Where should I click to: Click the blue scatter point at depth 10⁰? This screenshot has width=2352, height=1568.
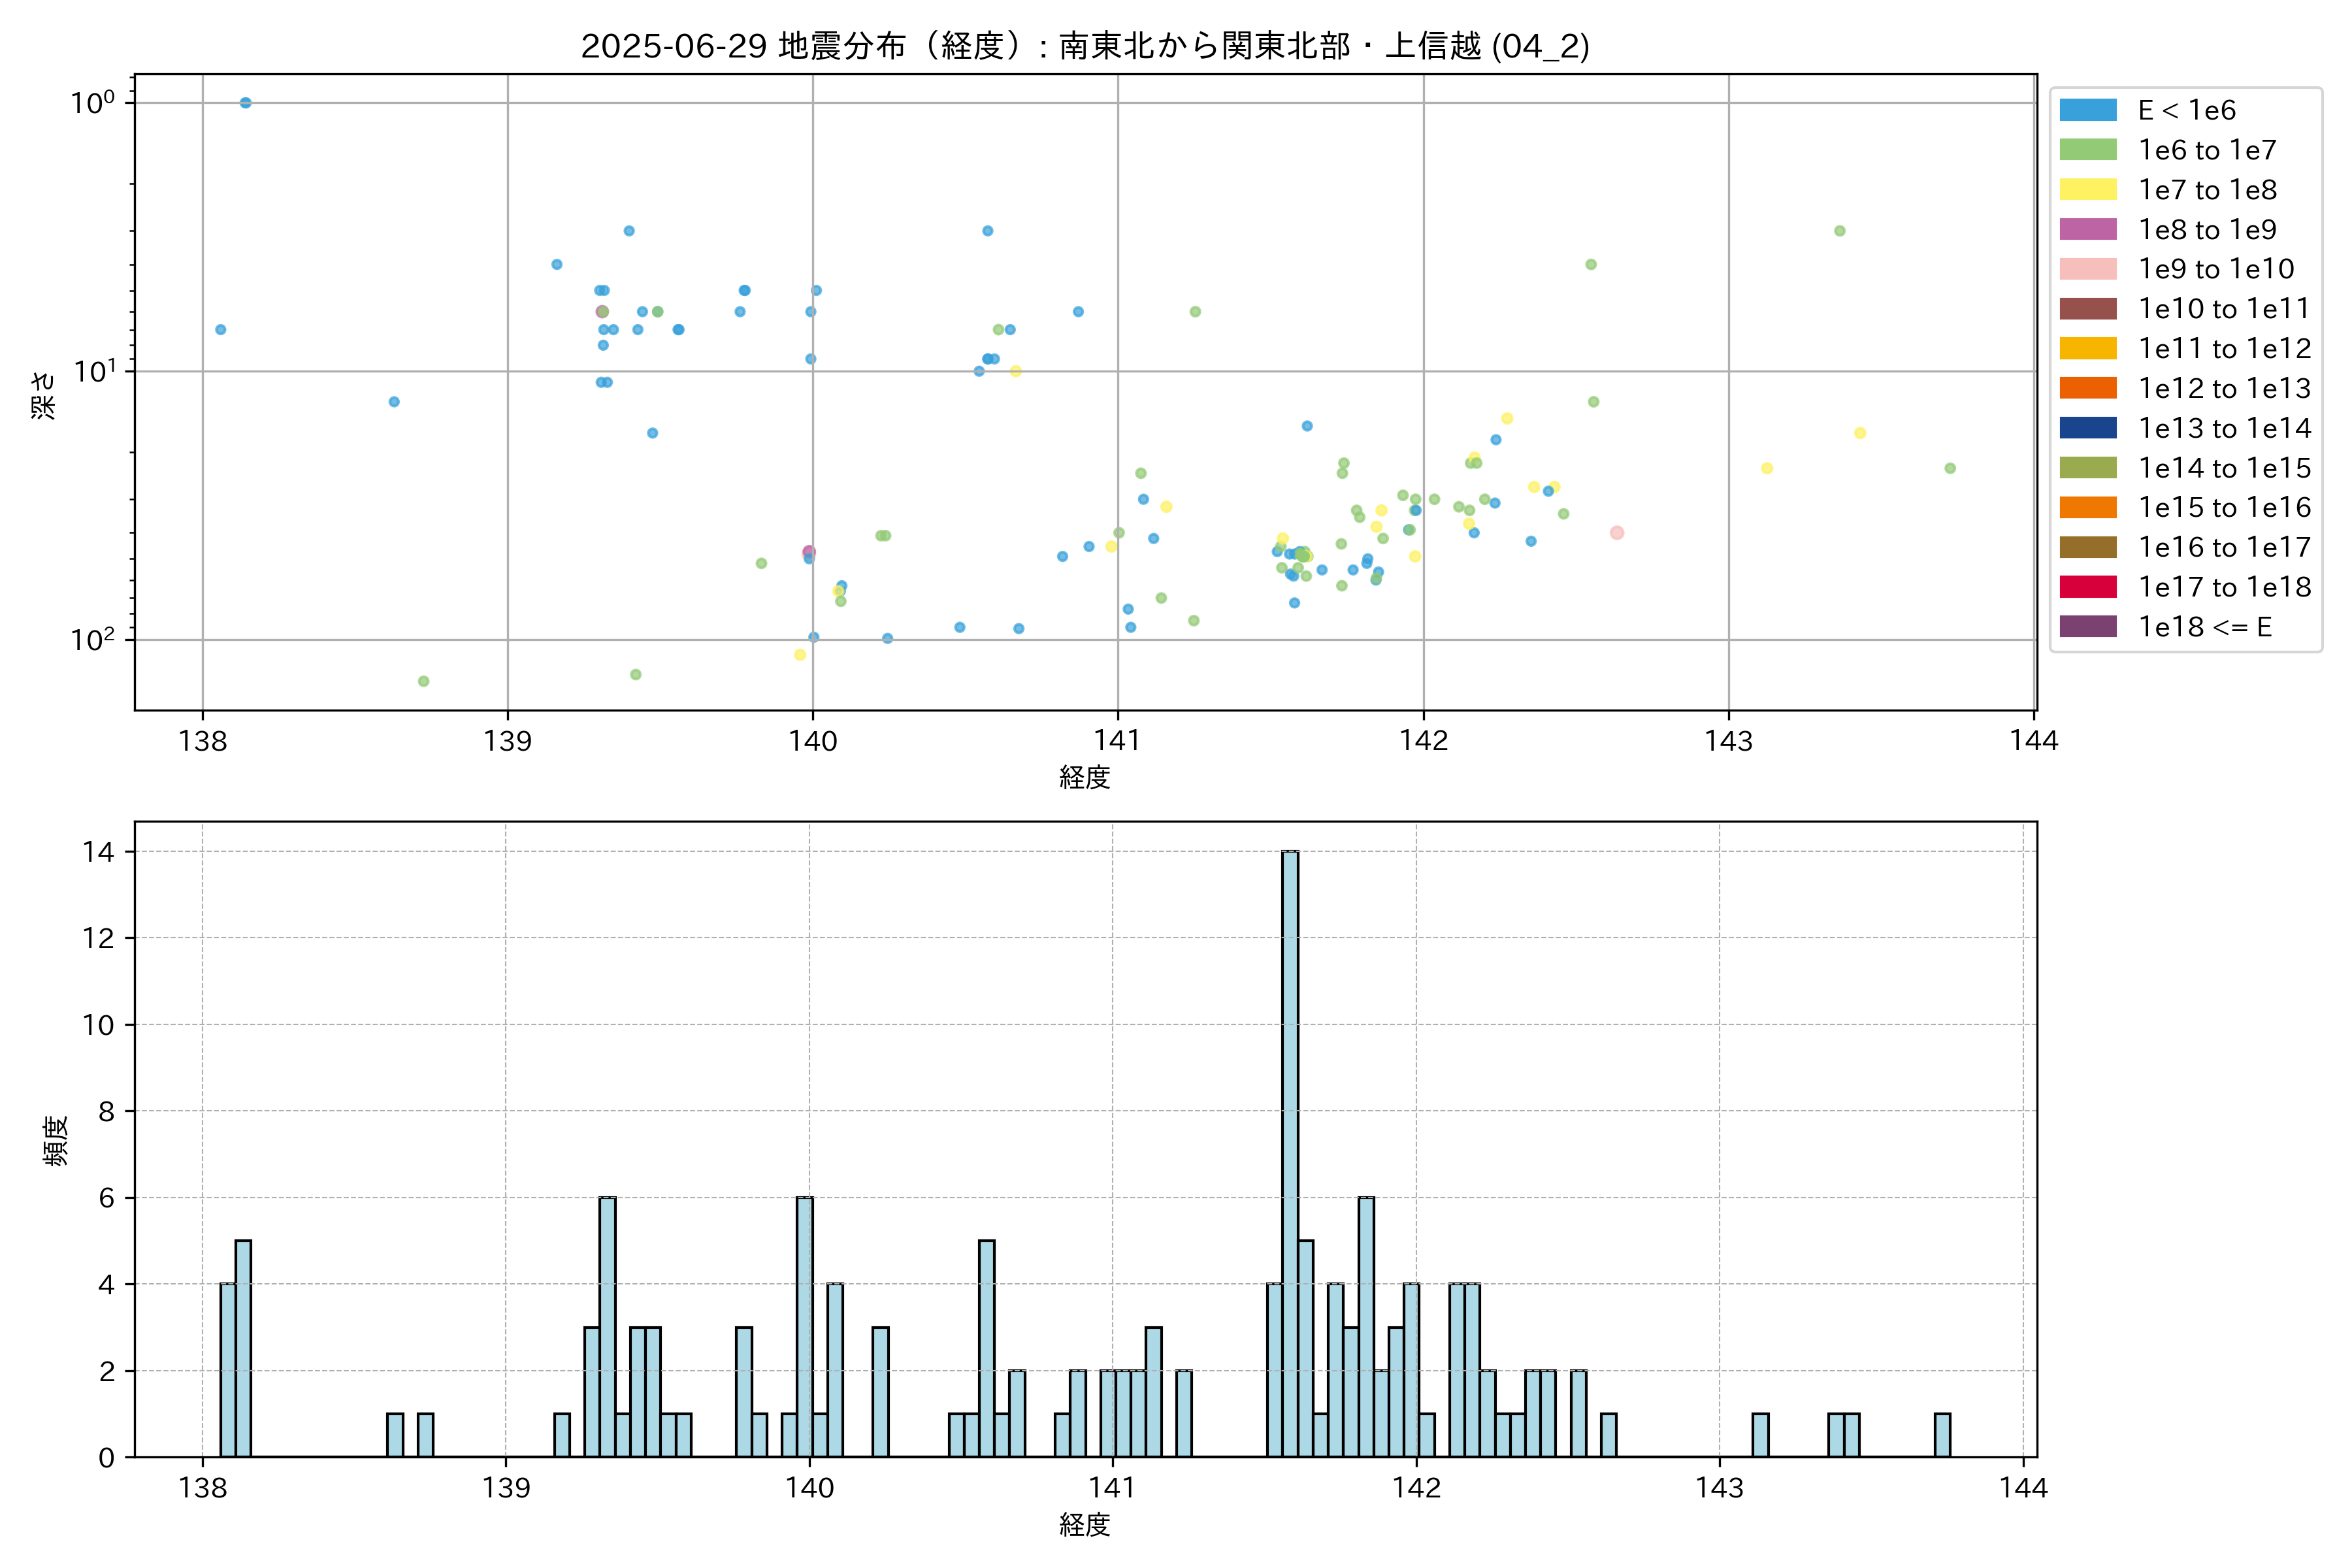point(245,103)
